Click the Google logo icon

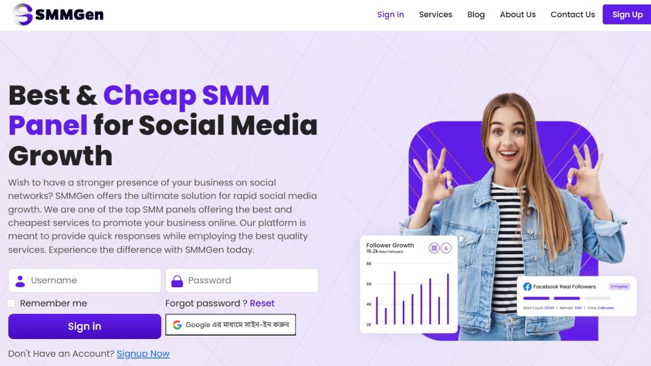(177, 325)
